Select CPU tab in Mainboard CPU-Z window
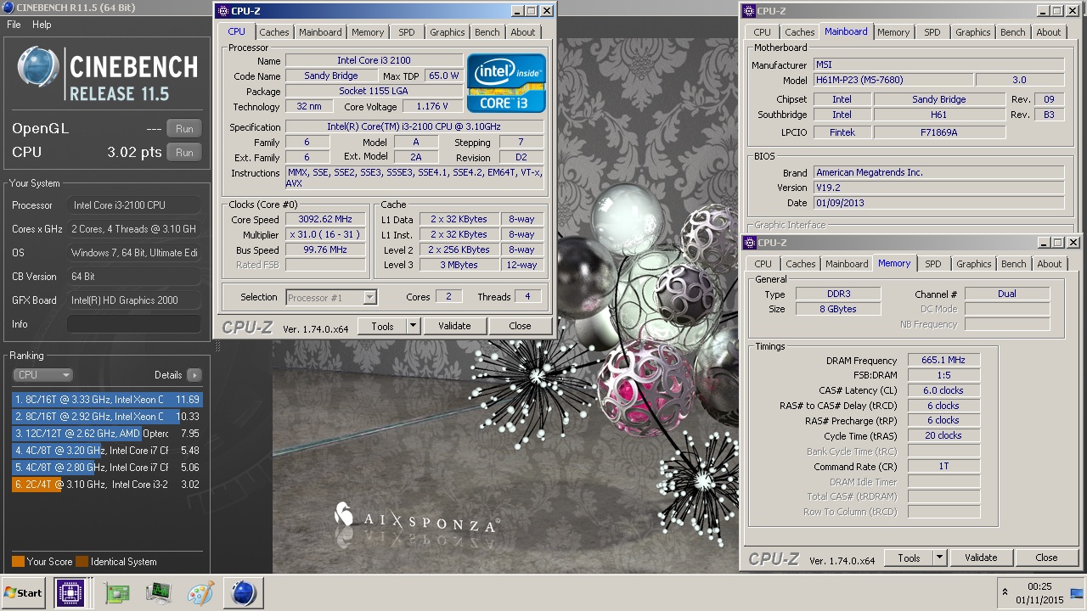1087x611 pixels. pos(763,32)
